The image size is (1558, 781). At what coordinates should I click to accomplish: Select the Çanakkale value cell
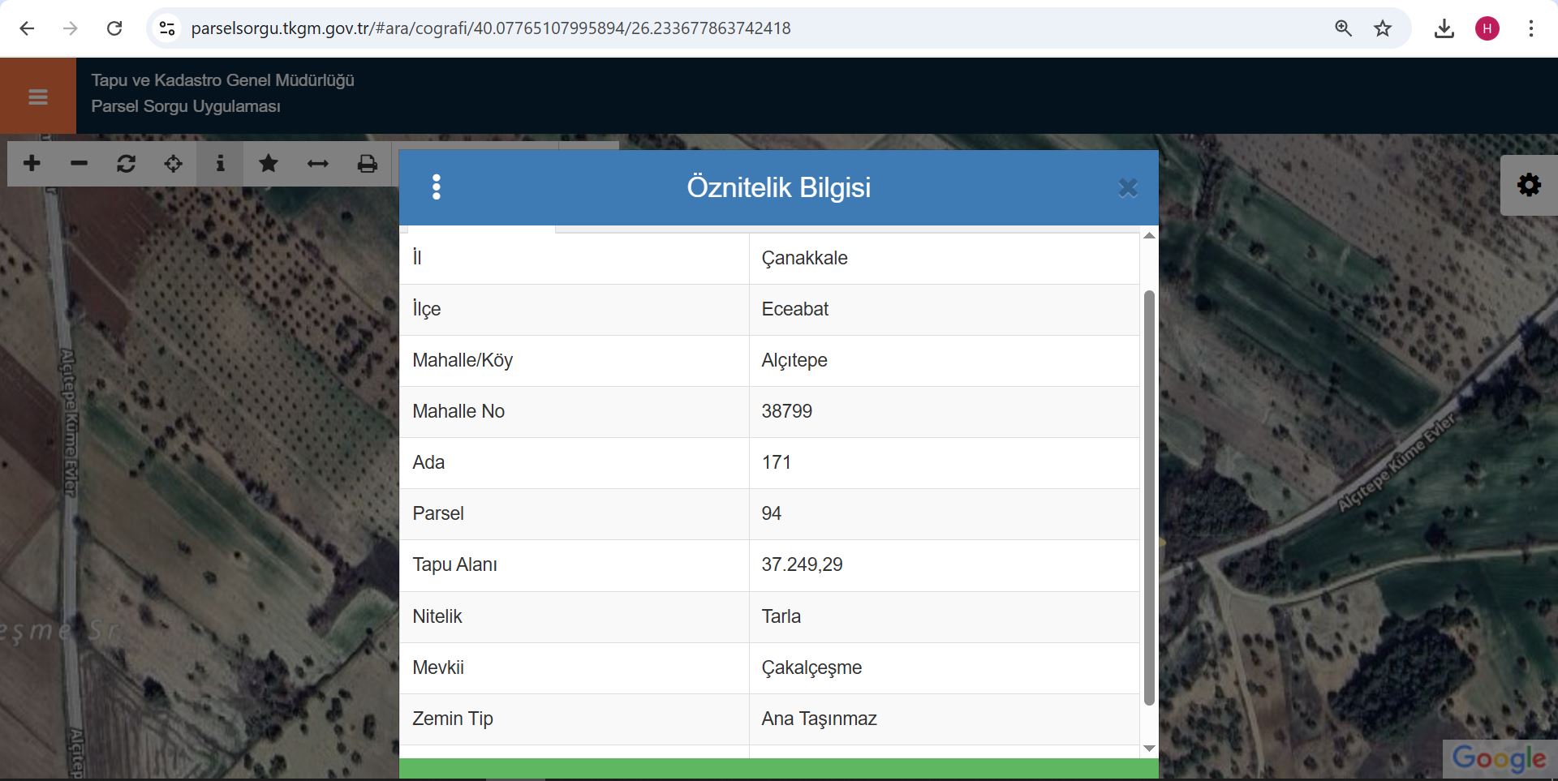pyautogui.click(x=944, y=258)
